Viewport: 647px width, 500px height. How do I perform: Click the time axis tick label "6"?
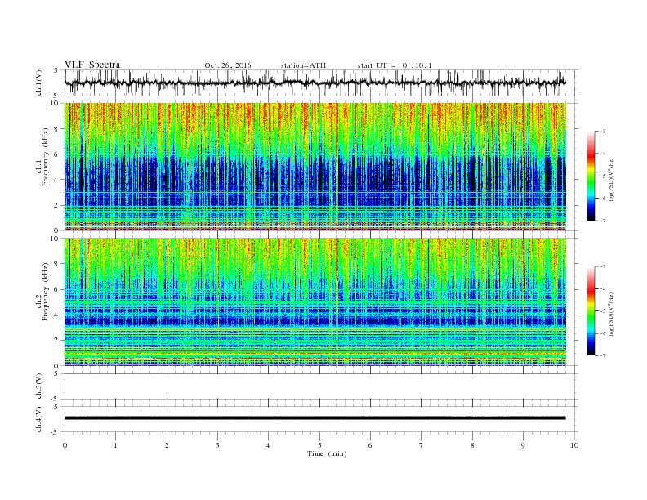(370, 445)
